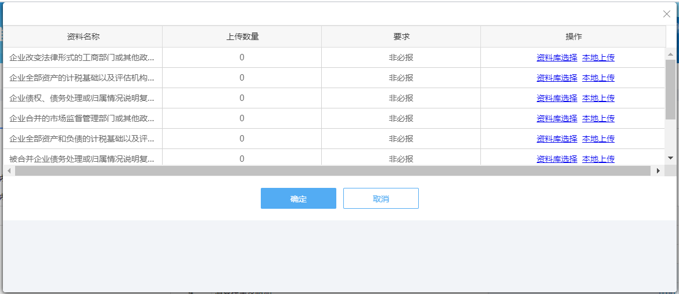Screen dimensions: 679x294
Task: Open 资料库选择 for 企业全部资产的计税基础 row
Action: (557, 78)
